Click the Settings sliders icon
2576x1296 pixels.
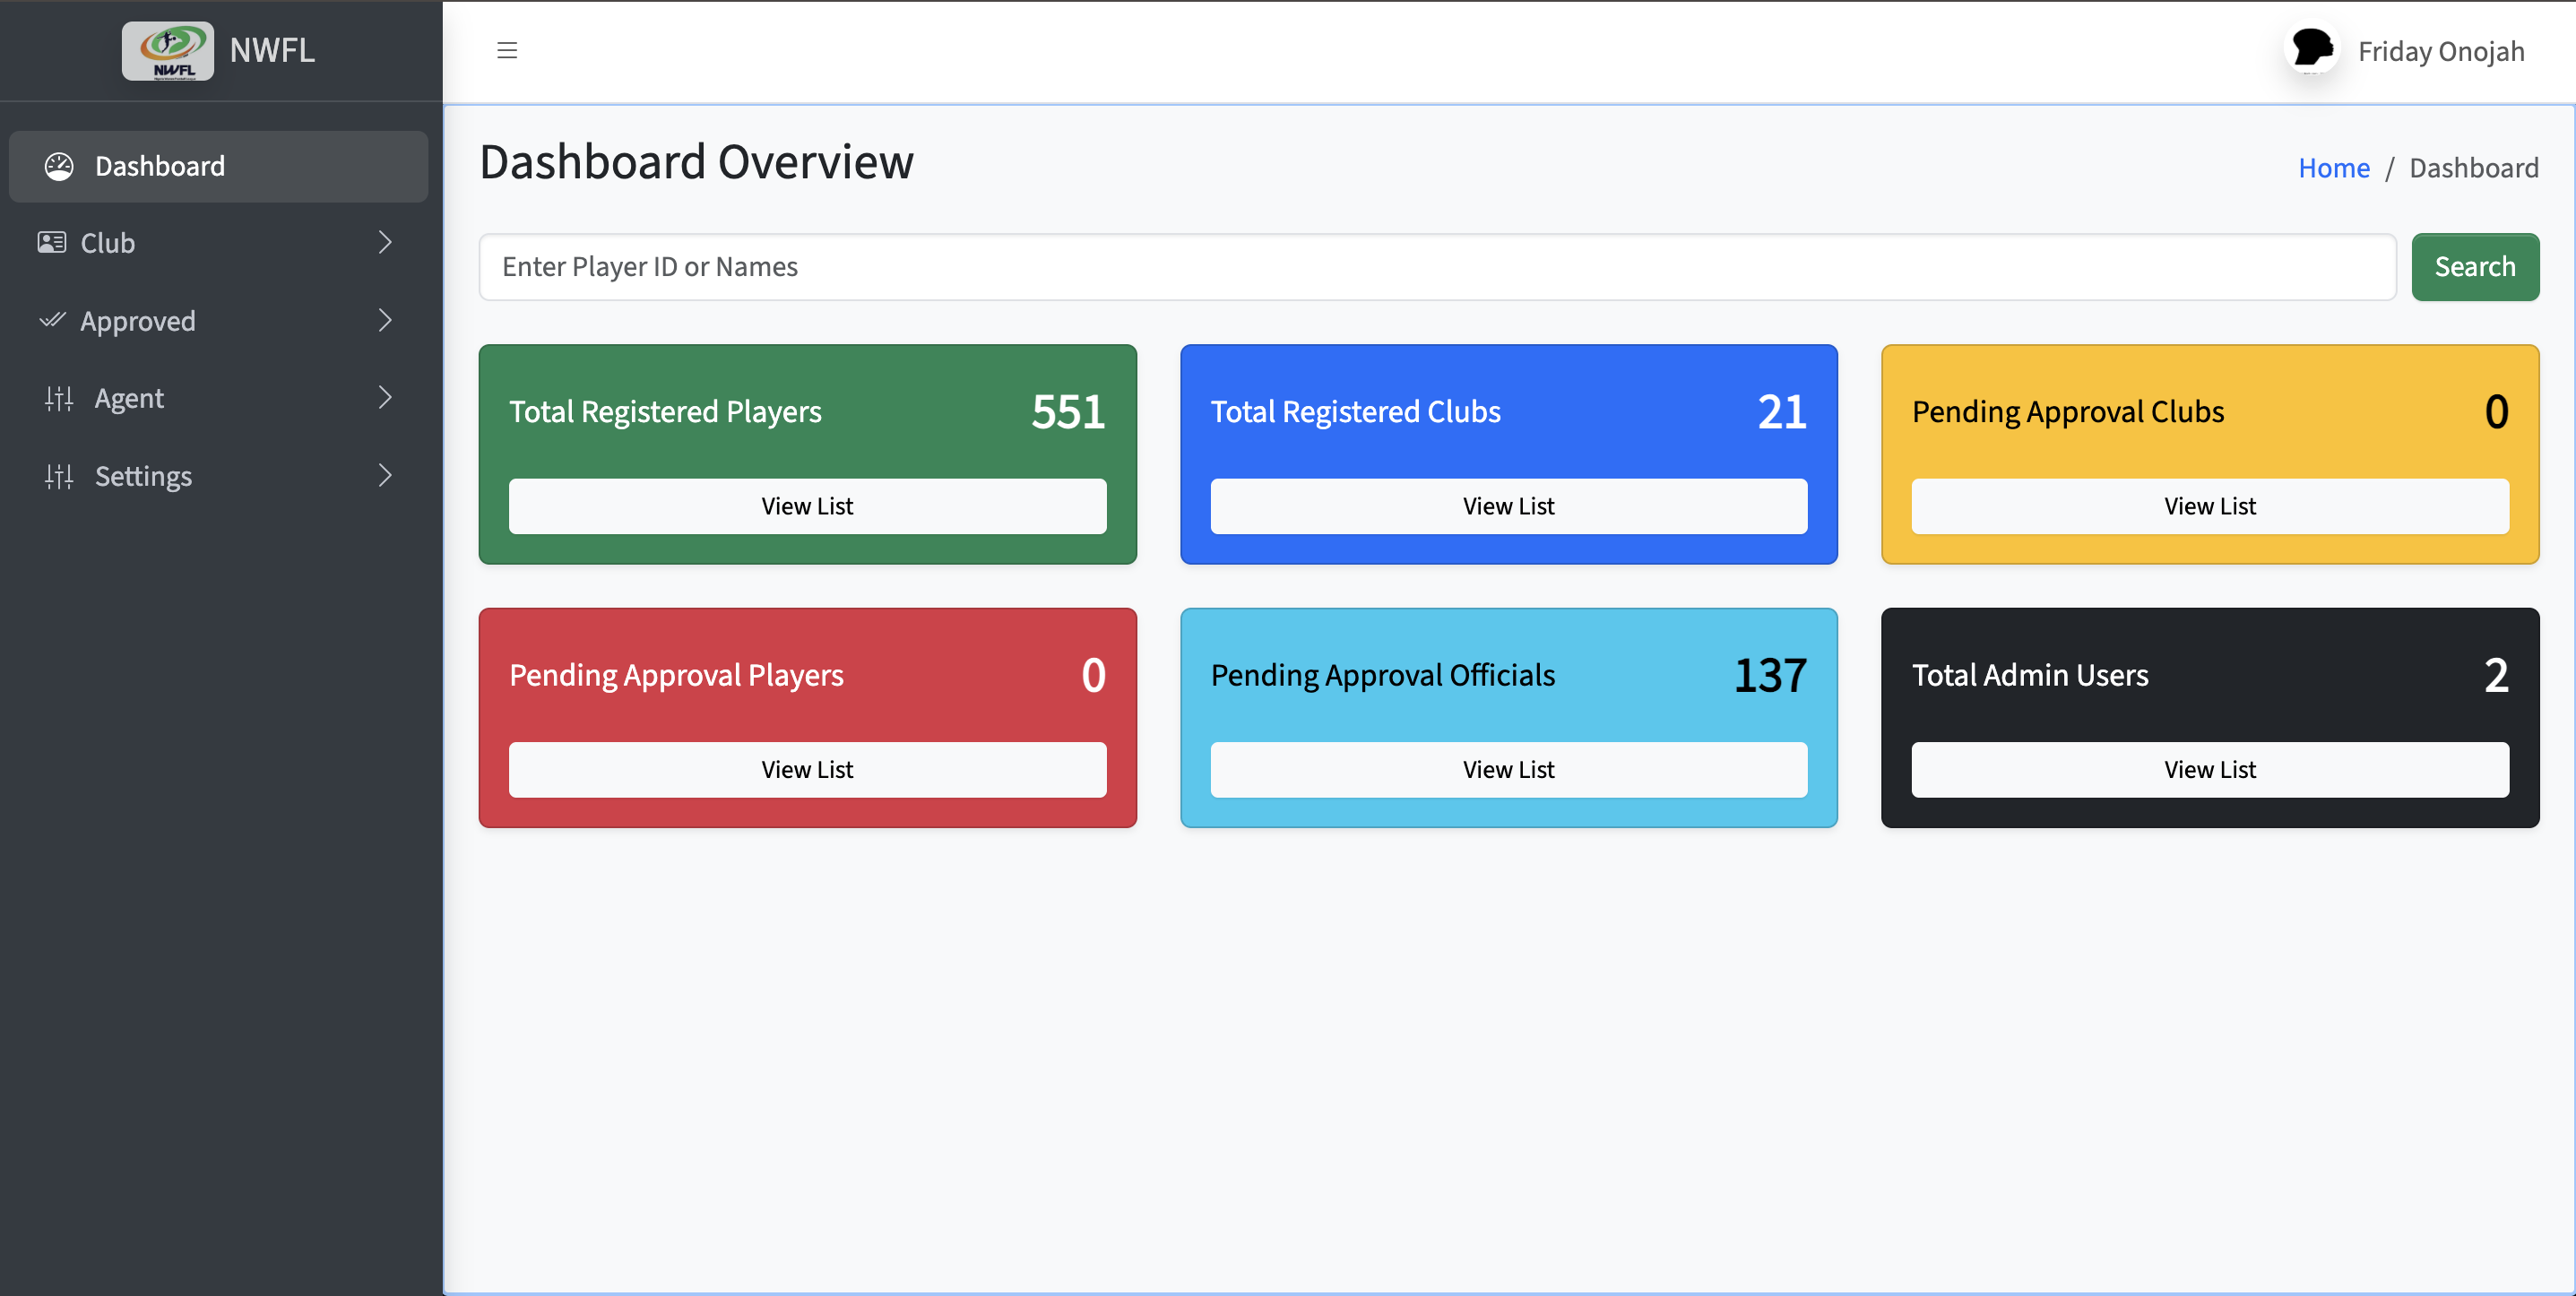pos(59,476)
